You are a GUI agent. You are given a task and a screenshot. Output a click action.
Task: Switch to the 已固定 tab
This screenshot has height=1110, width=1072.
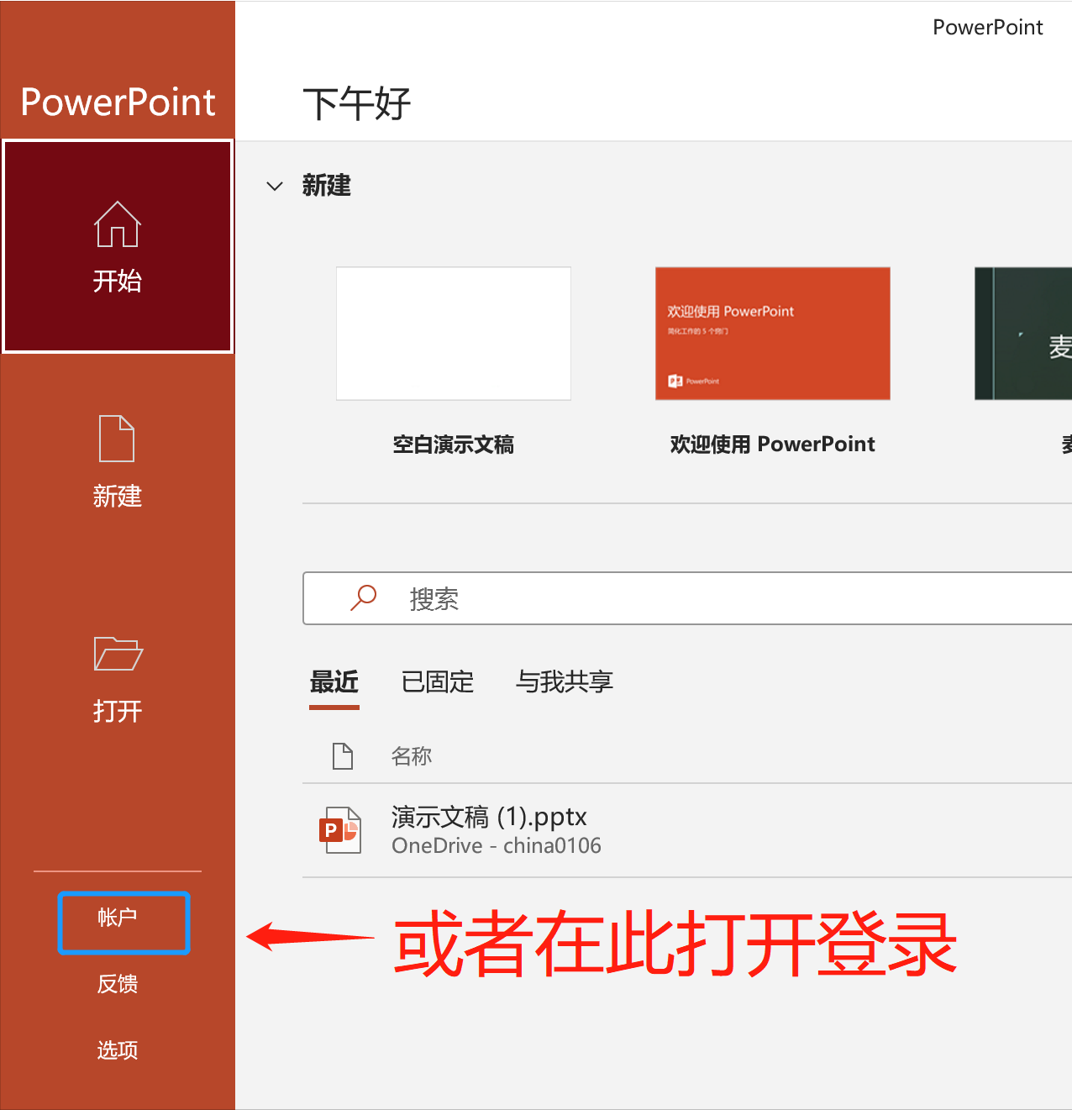point(437,681)
